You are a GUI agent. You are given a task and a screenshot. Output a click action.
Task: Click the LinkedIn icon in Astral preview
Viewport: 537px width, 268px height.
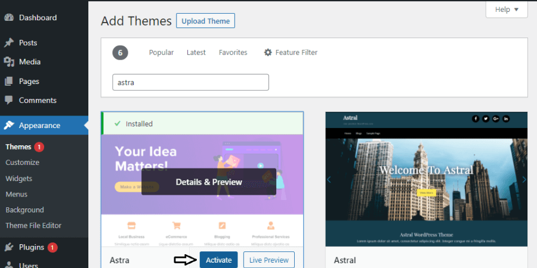tap(506, 119)
